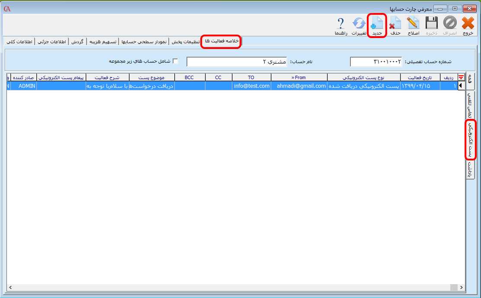
Task: Click the red filter icon in grid corner
Action: (x=461, y=77)
